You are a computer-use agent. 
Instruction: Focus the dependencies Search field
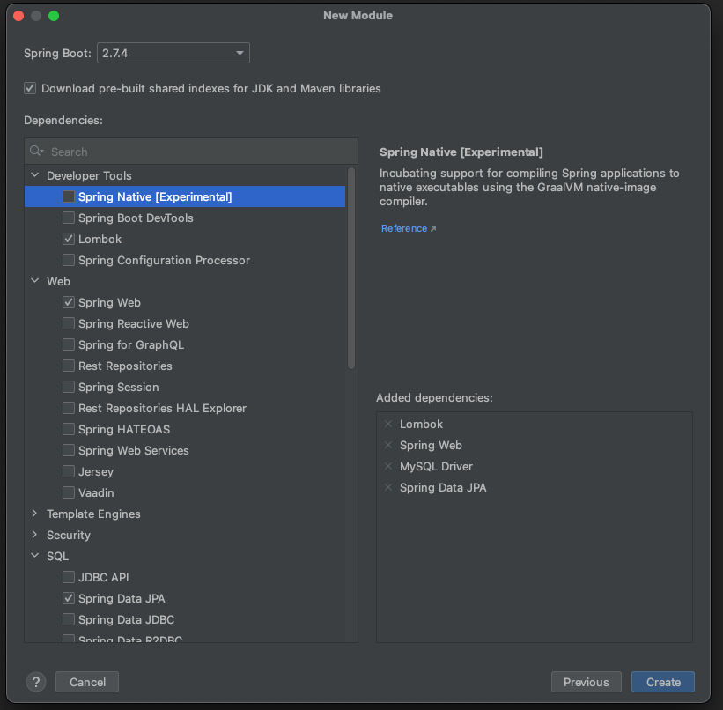pyautogui.click(x=191, y=152)
